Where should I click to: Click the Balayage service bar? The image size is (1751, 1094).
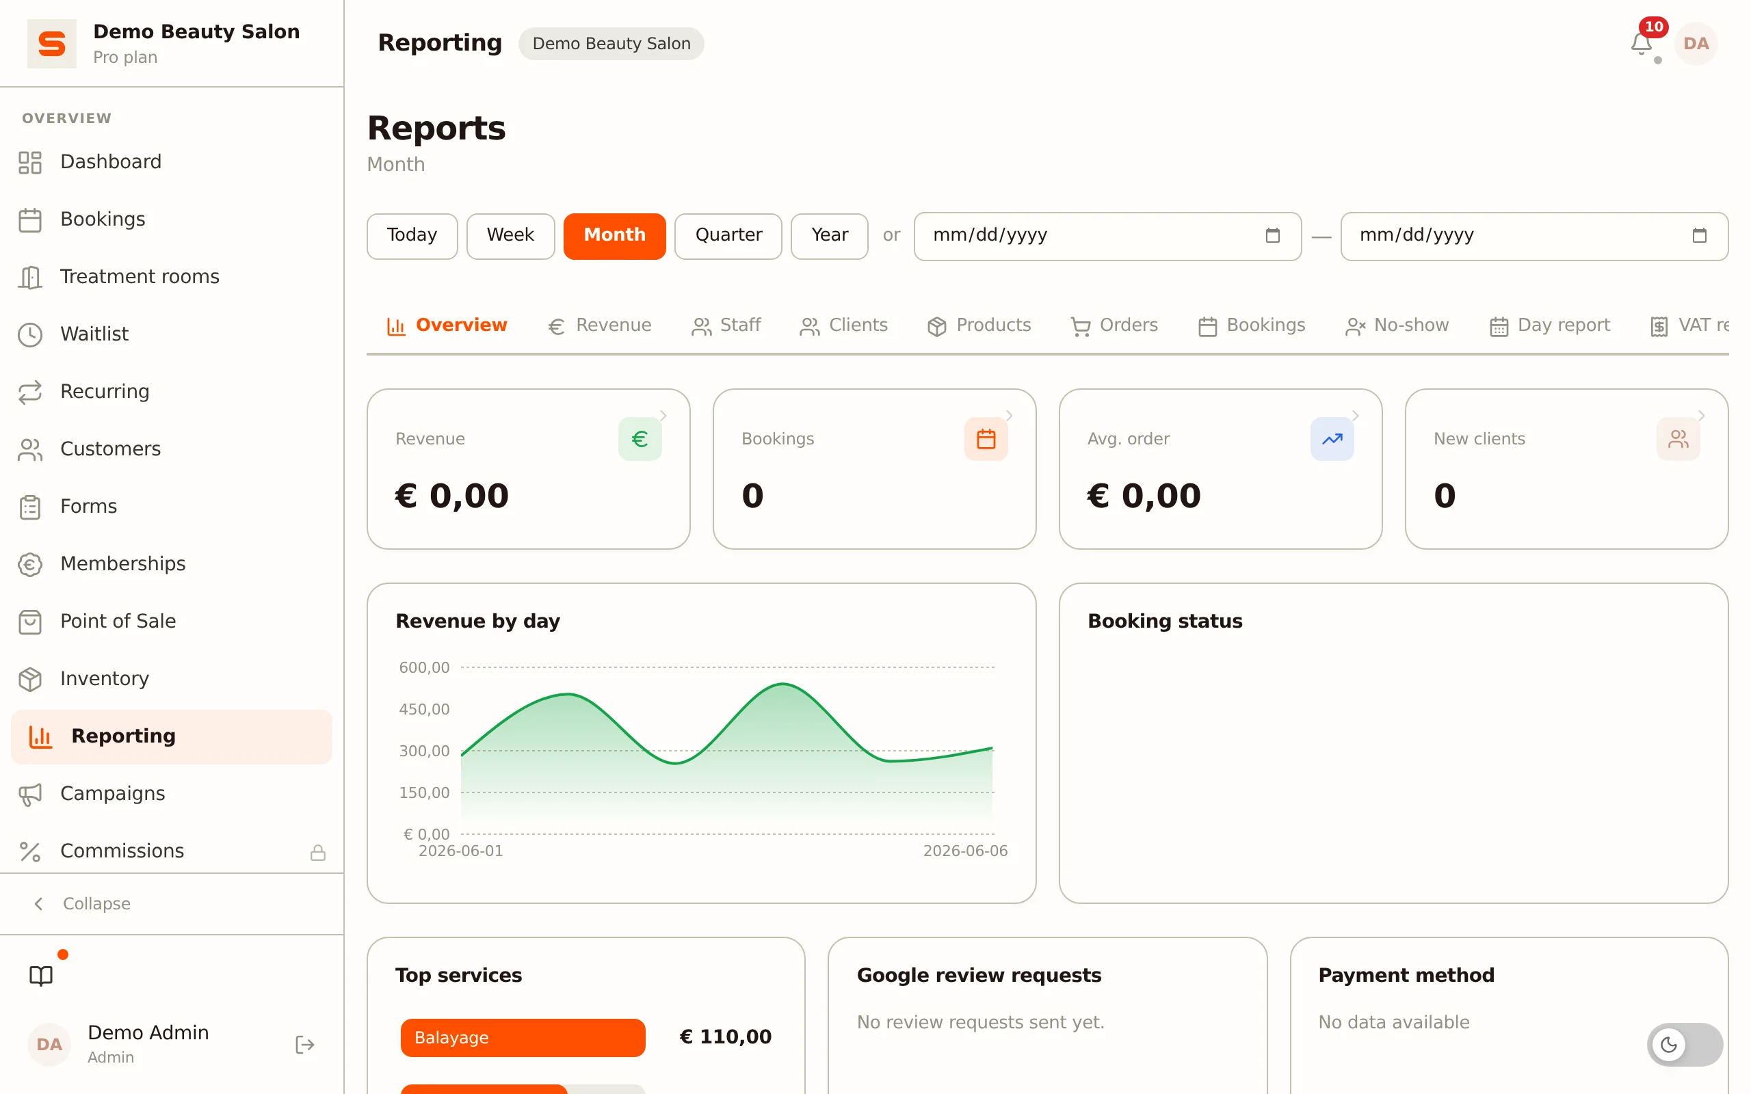pyautogui.click(x=523, y=1037)
